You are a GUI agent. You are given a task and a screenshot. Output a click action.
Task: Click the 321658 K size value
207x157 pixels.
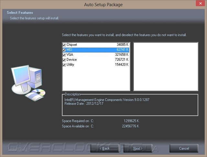pyautogui.click(x=122, y=55)
